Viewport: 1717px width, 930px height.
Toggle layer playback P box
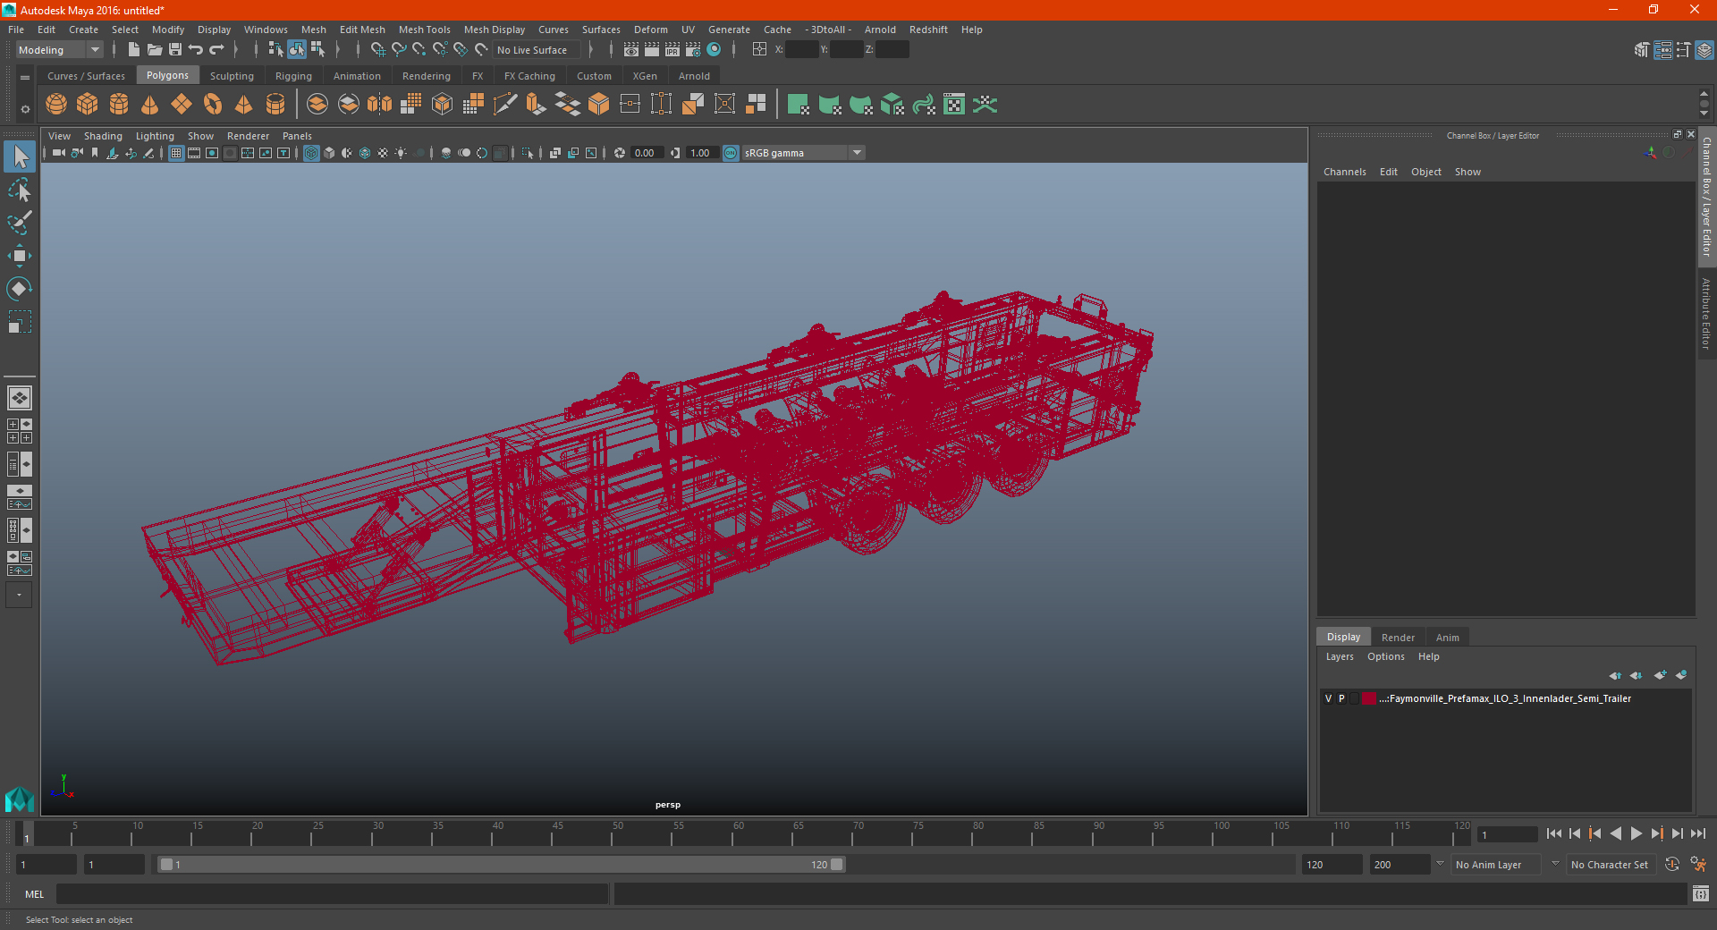tap(1341, 698)
